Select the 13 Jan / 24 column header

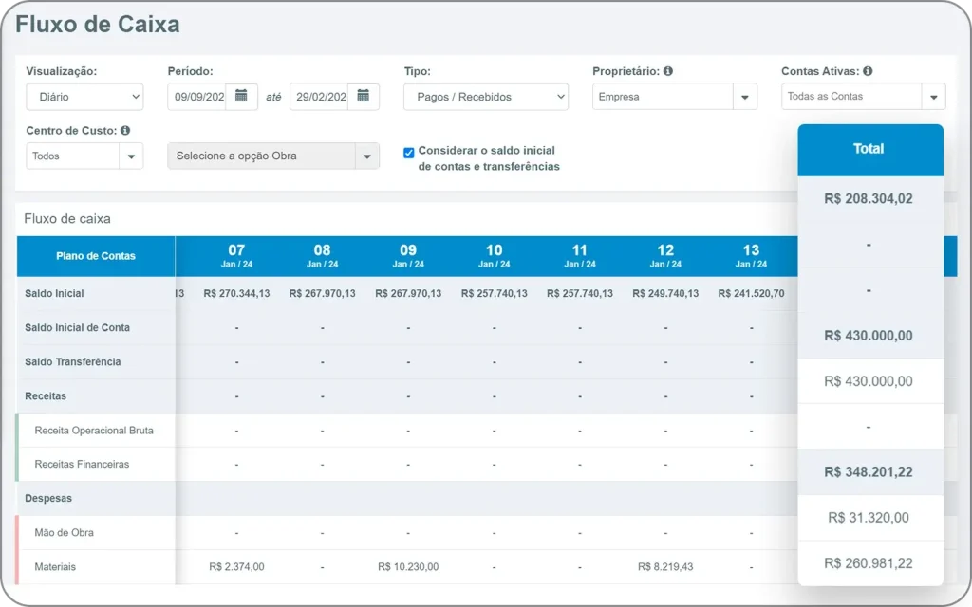point(752,256)
